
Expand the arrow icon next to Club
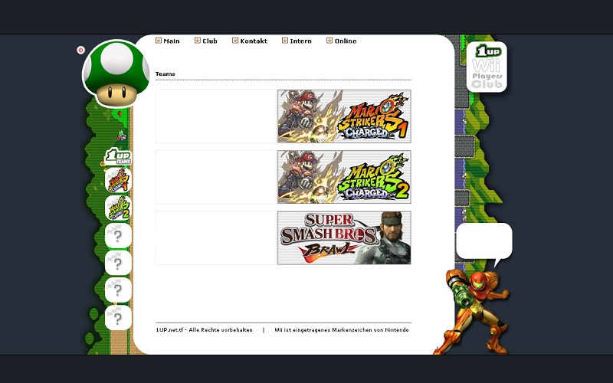[x=198, y=41]
